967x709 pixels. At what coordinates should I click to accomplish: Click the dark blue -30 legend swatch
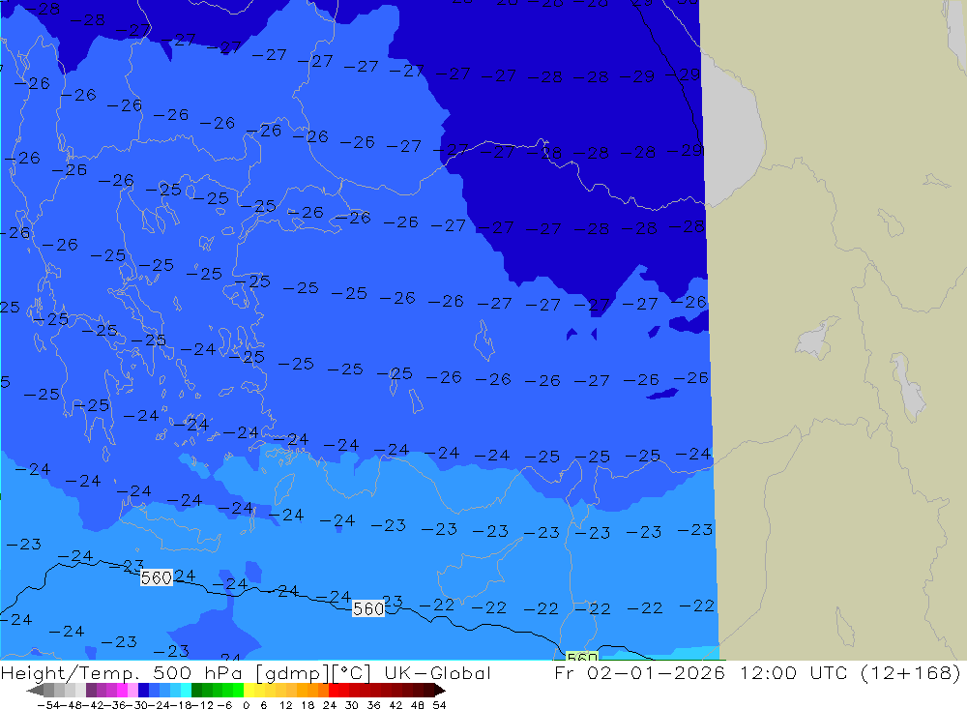[x=143, y=691]
